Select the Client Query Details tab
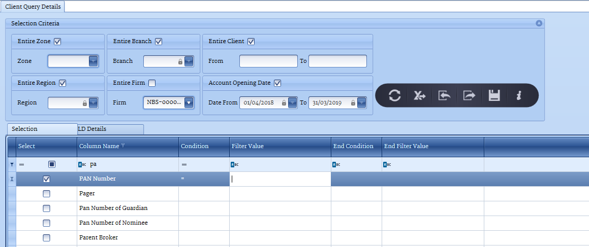The width and height of the screenshot is (589, 247). click(33, 7)
